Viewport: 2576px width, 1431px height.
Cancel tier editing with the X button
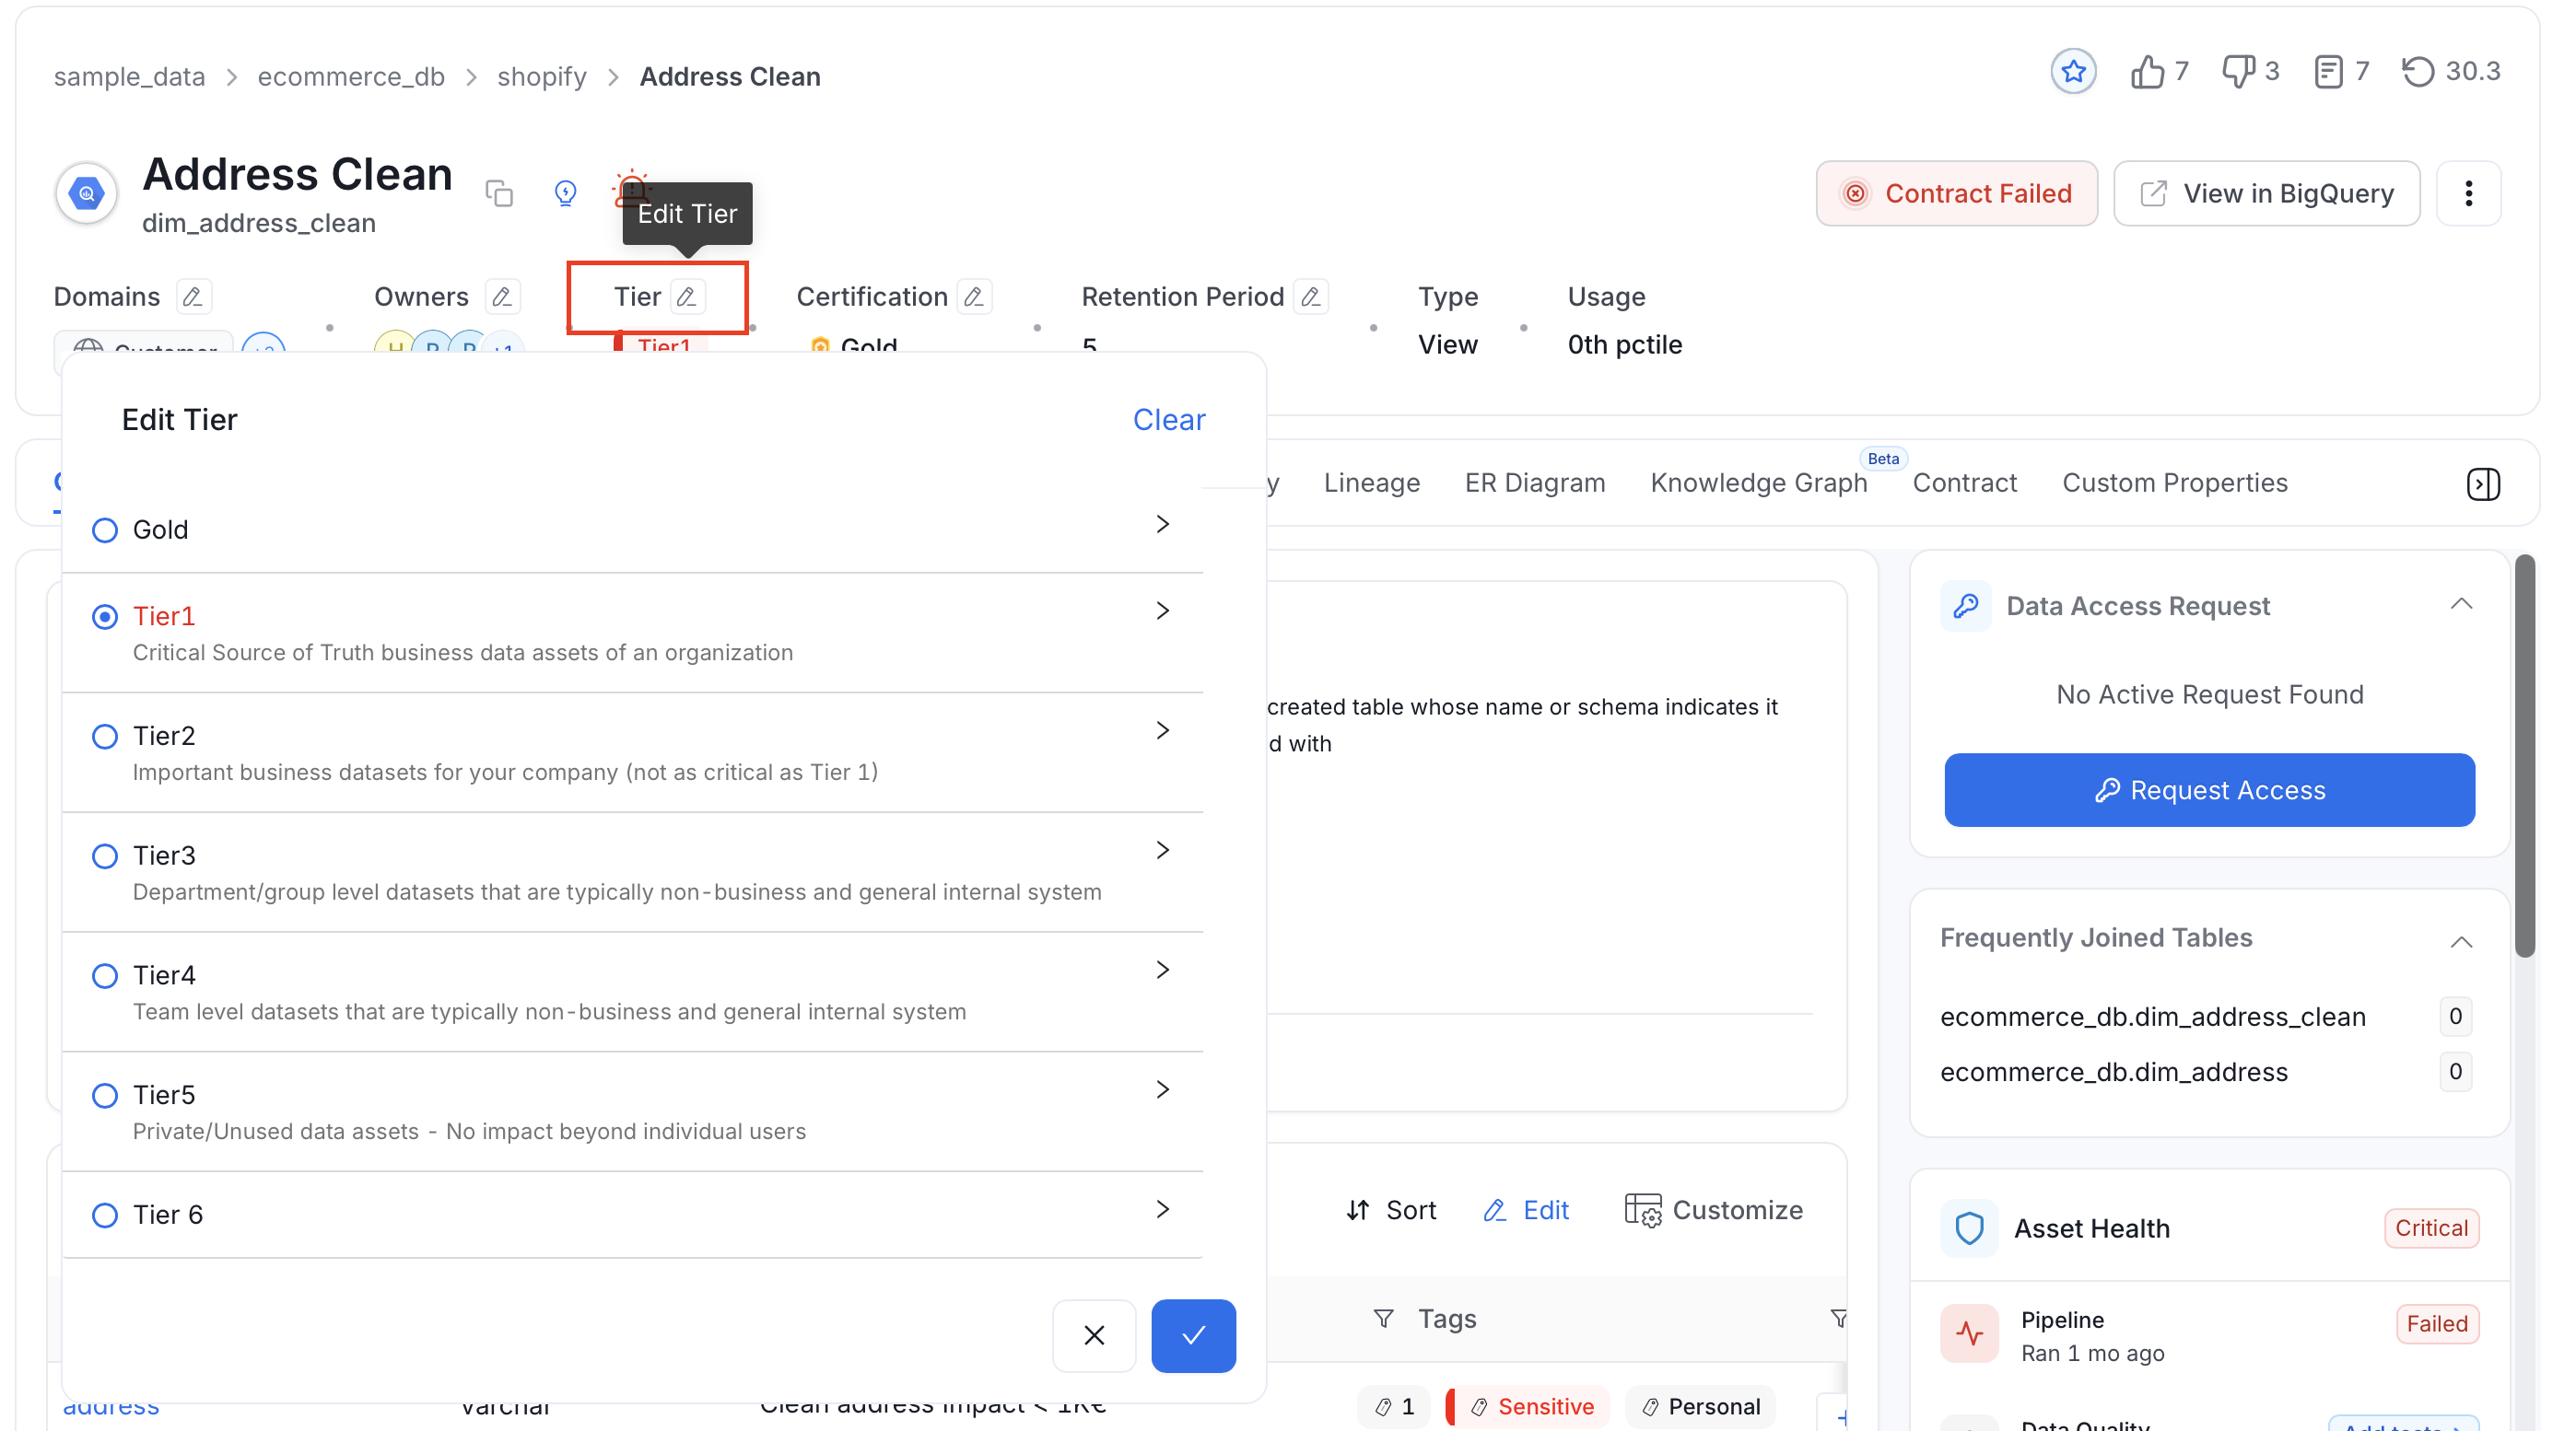point(1094,1336)
